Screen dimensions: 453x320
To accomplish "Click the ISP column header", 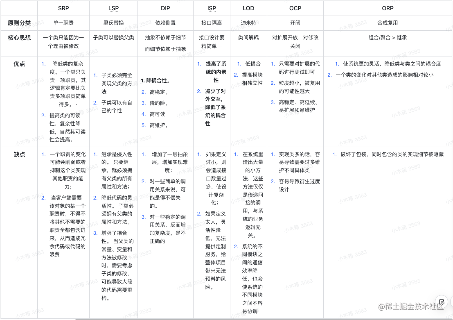I will [212, 8].
